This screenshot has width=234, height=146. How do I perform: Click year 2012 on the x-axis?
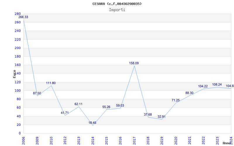(65, 141)
